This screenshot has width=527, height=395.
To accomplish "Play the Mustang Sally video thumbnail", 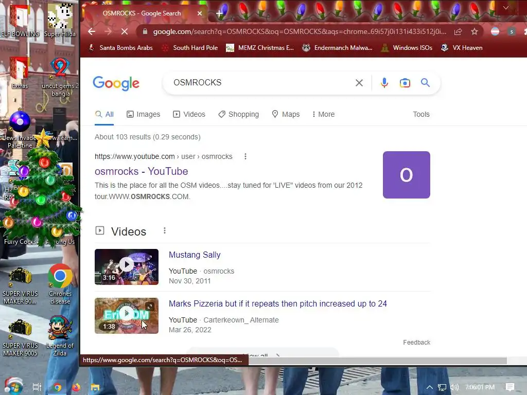I will tap(127, 267).
